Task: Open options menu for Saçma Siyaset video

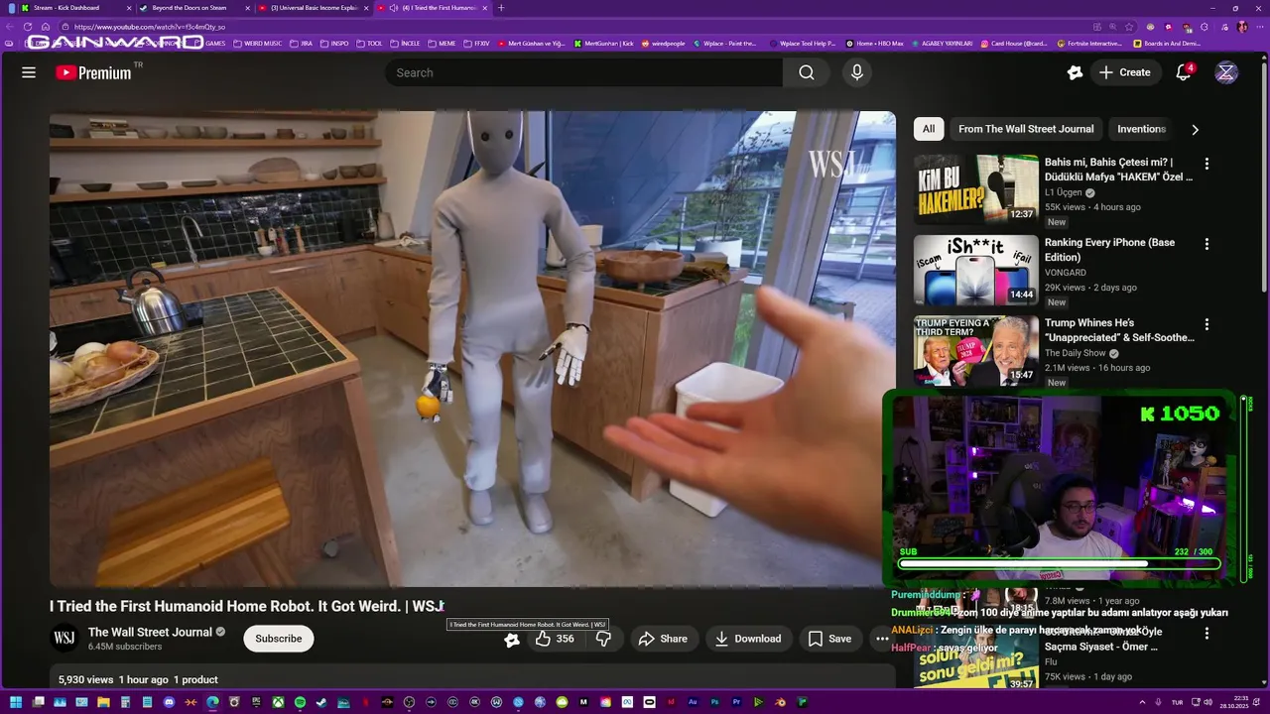Action: coord(1206,633)
